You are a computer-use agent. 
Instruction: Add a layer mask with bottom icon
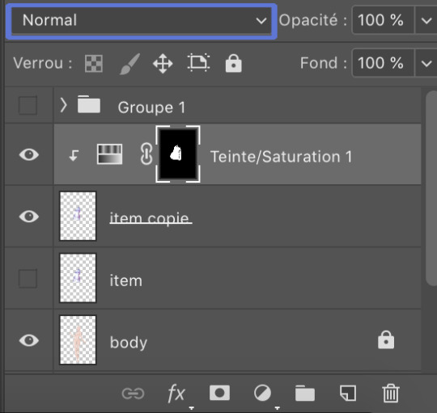pos(219,393)
